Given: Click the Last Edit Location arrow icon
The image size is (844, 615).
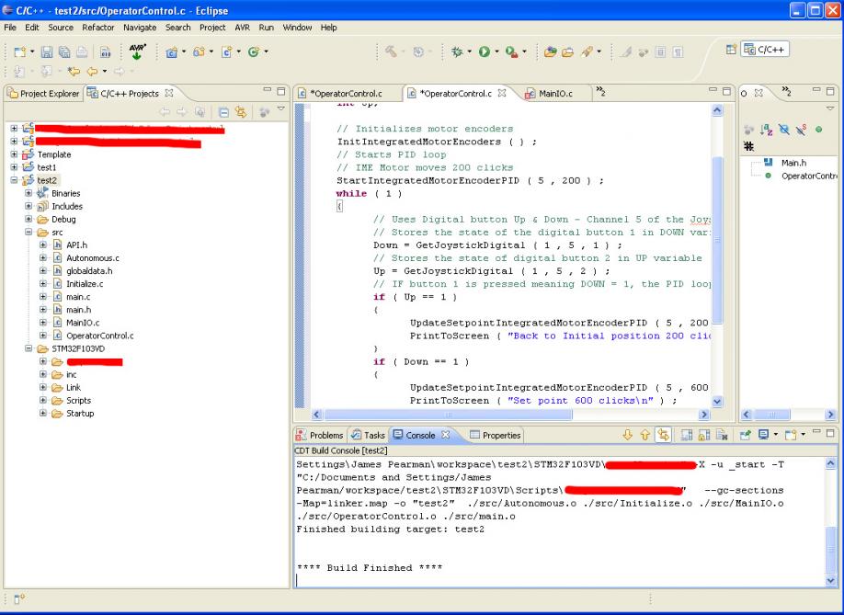Looking at the screenshot, I should (x=74, y=71).
